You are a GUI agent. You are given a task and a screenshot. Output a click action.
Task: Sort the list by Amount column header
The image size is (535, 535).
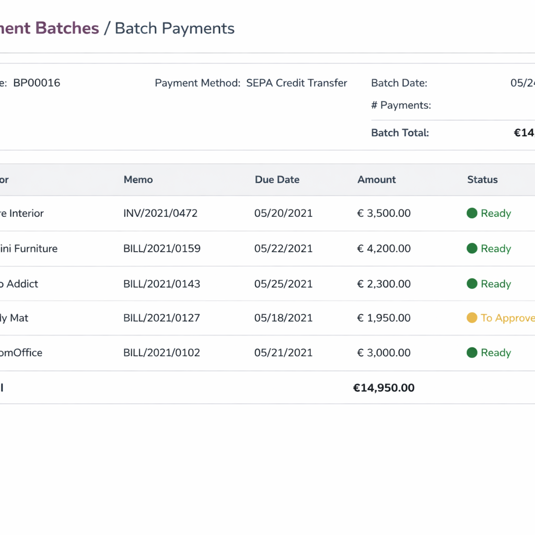tap(376, 180)
